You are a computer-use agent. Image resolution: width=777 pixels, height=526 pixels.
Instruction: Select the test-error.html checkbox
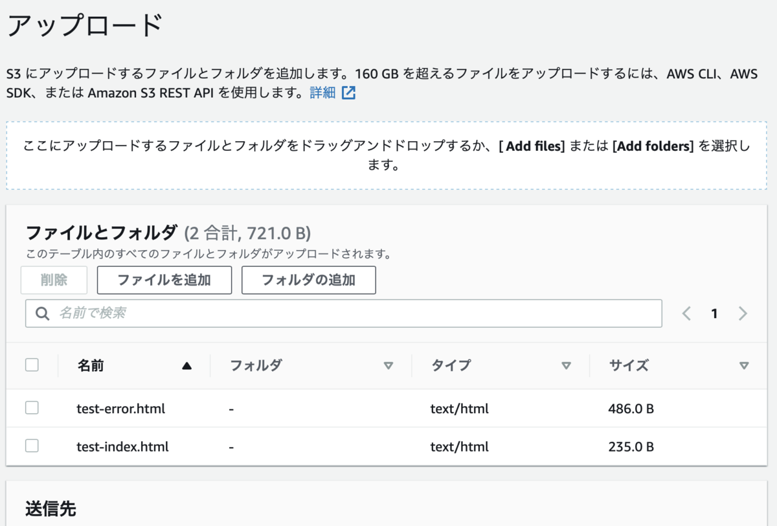pos(32,408)
